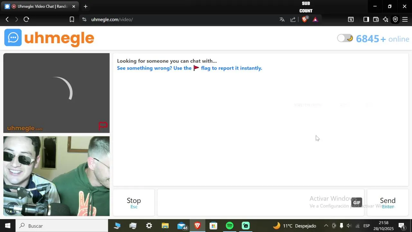Click the Send button
The width and height of the screenshot is (412, 232).
point(388,202)
